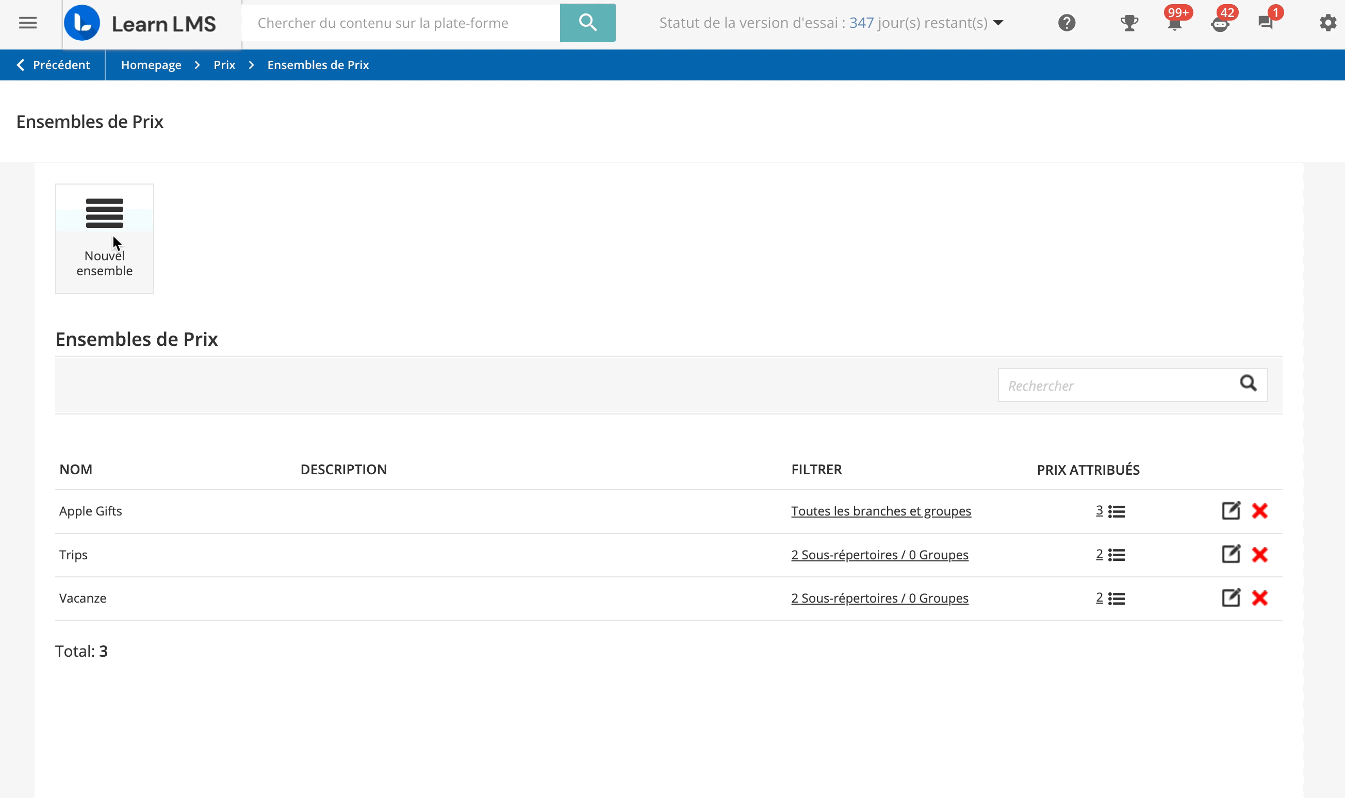This screenshot has width=1345, height=798.
Task: Click the PRIX ATTRIBUÉS column header
Action: click(x=1088, y=470)
